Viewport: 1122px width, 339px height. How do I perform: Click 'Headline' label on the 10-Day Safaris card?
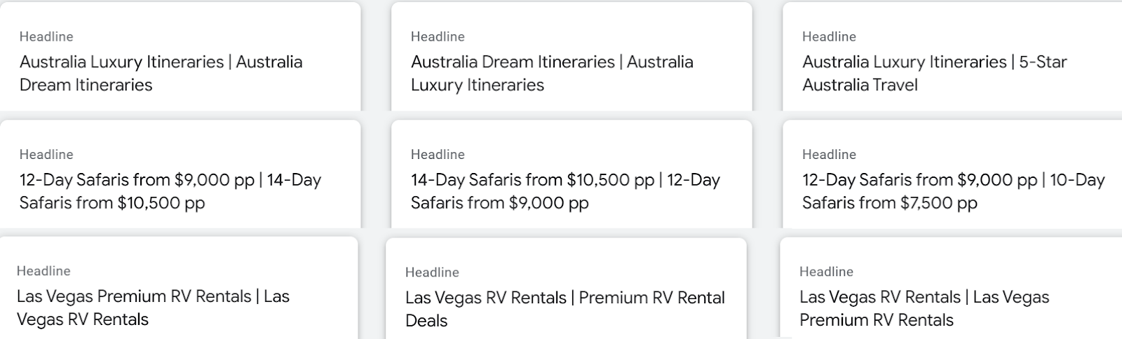[x=829, y=154]
